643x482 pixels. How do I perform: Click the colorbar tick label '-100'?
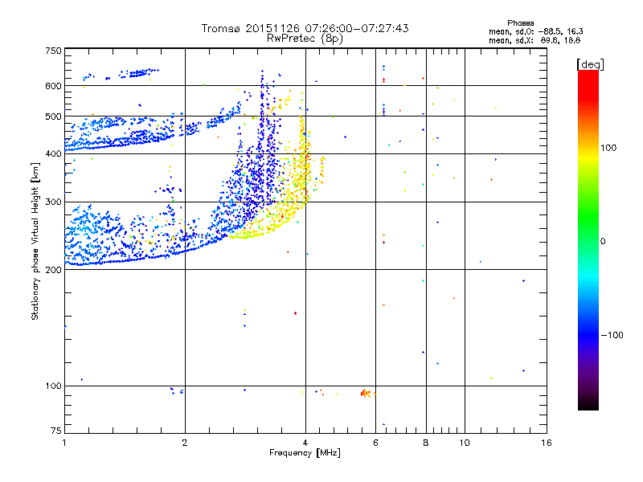(x=612, y=335)
